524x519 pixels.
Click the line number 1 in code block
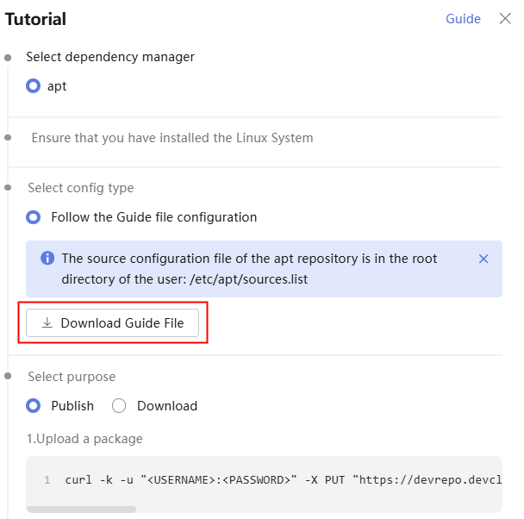click(x=47, y=480)
